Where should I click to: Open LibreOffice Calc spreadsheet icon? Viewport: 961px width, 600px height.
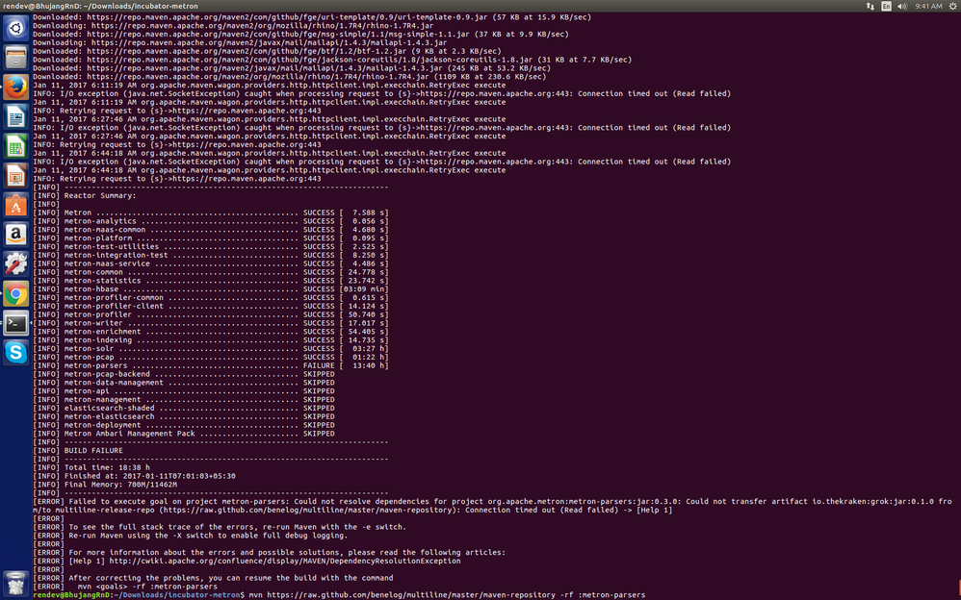click(16, 146)
